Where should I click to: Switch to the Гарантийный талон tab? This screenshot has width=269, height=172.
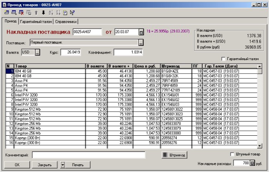point(36,22)
